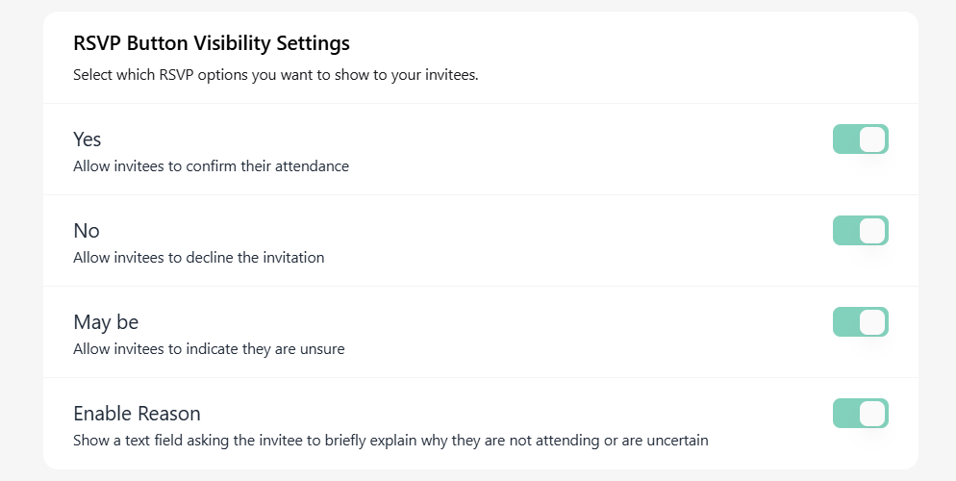Click the "Yes" option label
This screenshot has height=481, width=956.
coord(88,139)
